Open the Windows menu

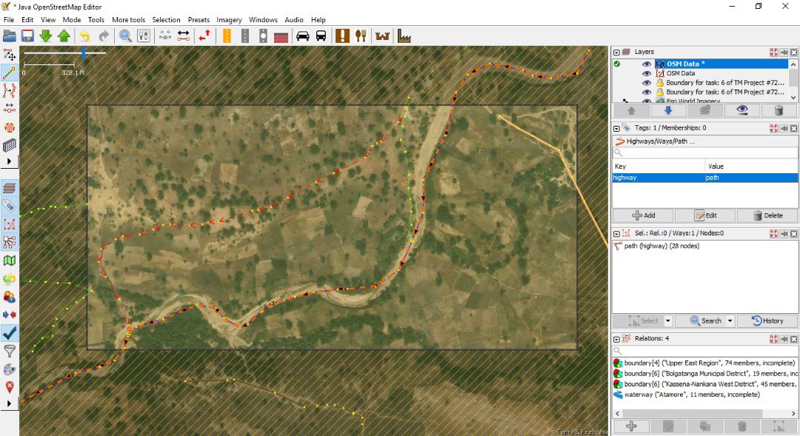(263, 20)
